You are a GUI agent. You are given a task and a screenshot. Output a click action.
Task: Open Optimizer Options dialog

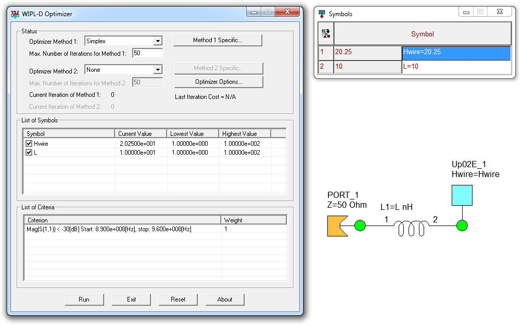click(219, 82)
